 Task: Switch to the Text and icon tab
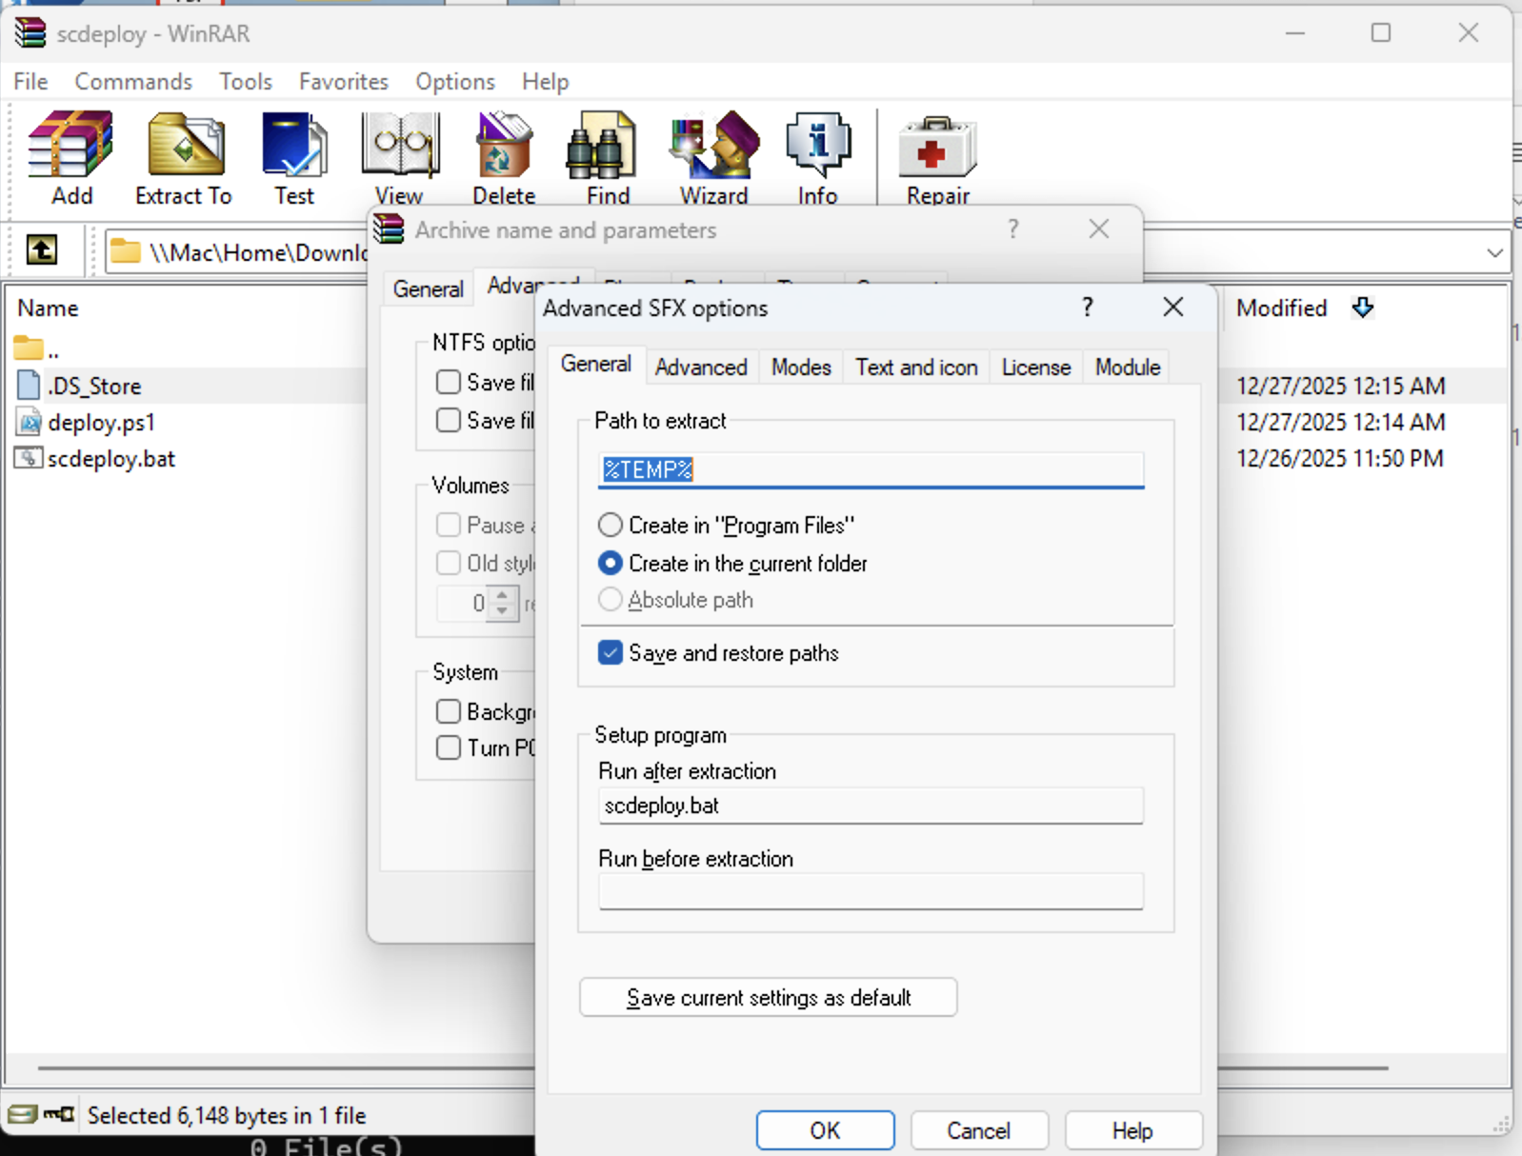coord(916,368)
